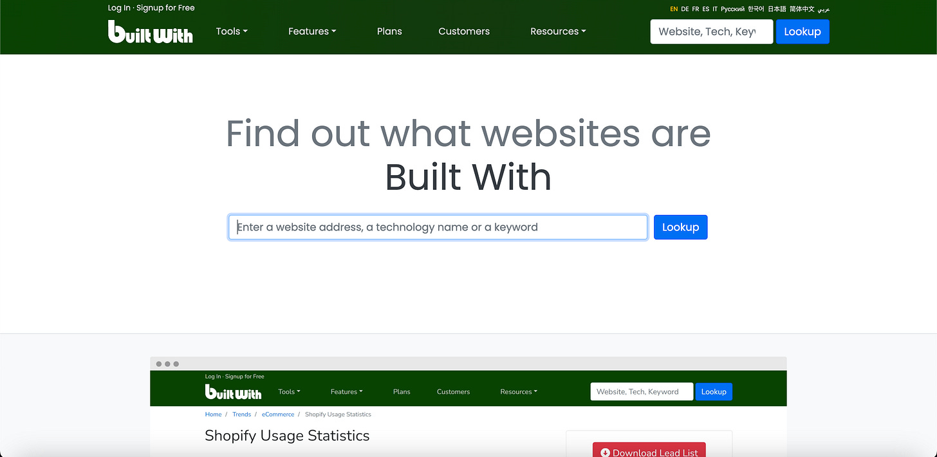Screen dimensions: 937x457
Task: Click Lookup button in preview screenshot
Action: pyautogui.click(x=714, y=391)
